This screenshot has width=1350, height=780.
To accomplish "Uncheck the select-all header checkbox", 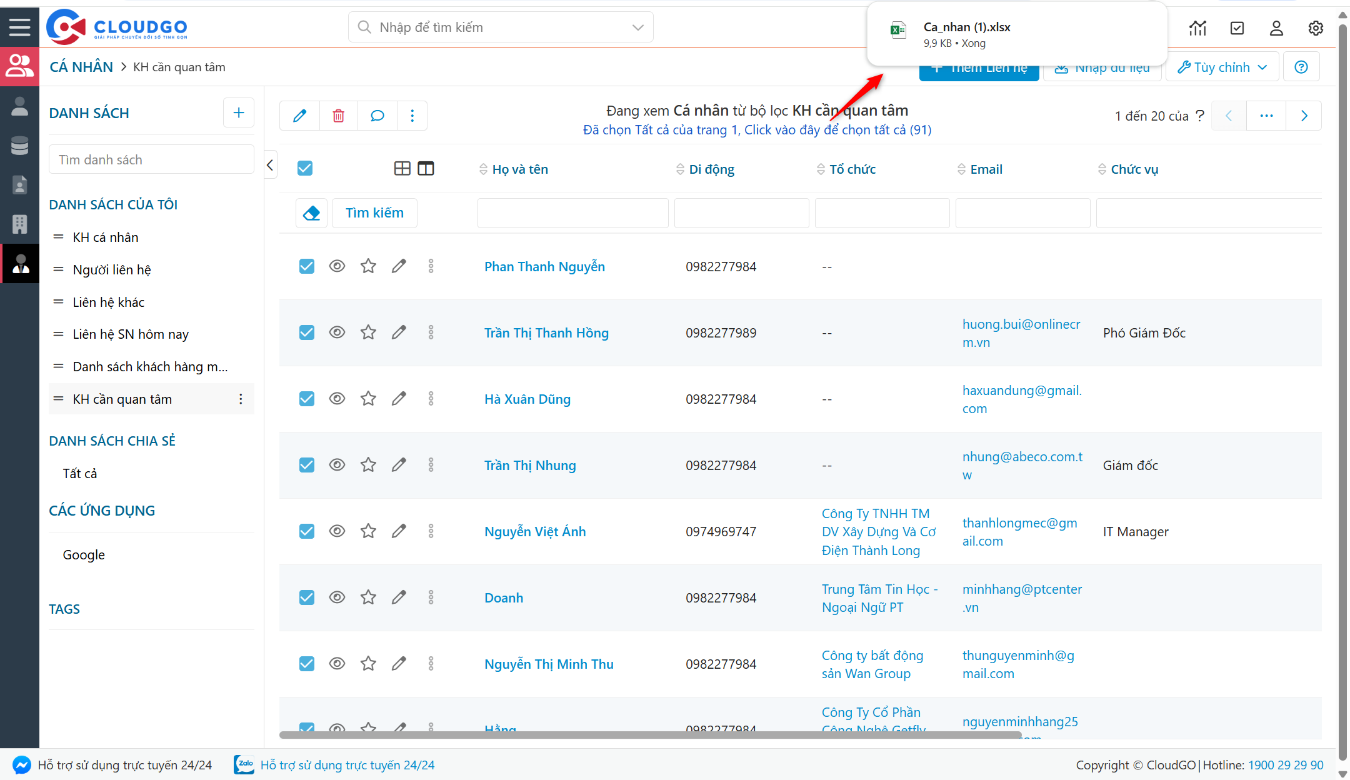I will point(305,169).
